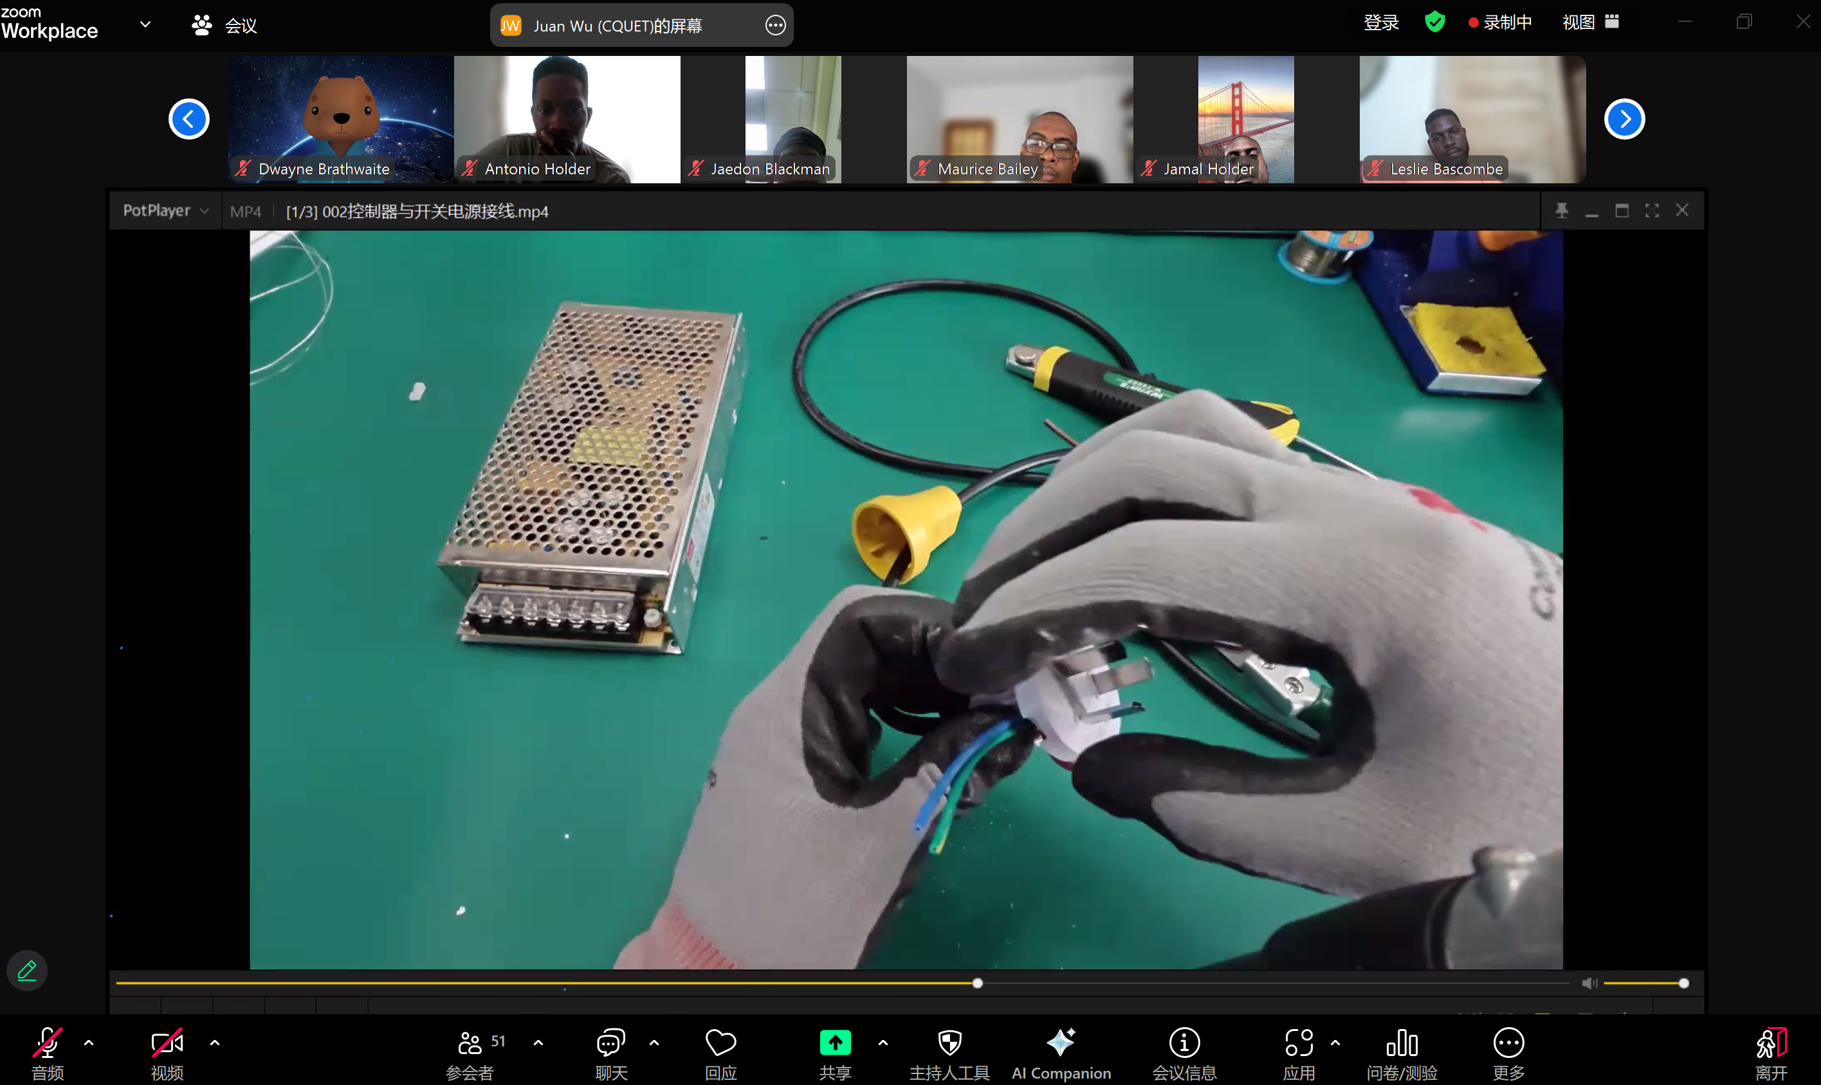The width and height of the screenshot is (1821, 1085).
Task: Click the green encryption shield icon
Action: pos(1434,22)
